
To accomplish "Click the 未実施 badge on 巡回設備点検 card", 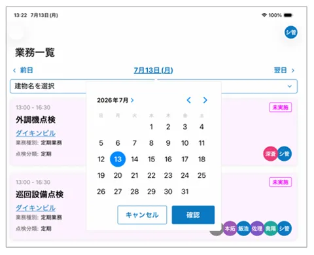I will 281,182.
